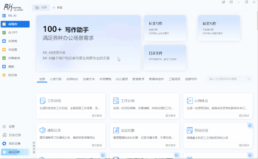
Task: Minimize the application window
Action: click(x=239, y=2)
